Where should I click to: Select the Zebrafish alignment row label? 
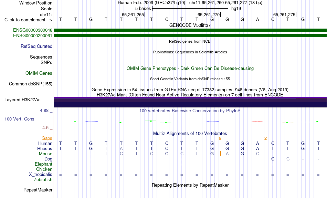[43, 180]
